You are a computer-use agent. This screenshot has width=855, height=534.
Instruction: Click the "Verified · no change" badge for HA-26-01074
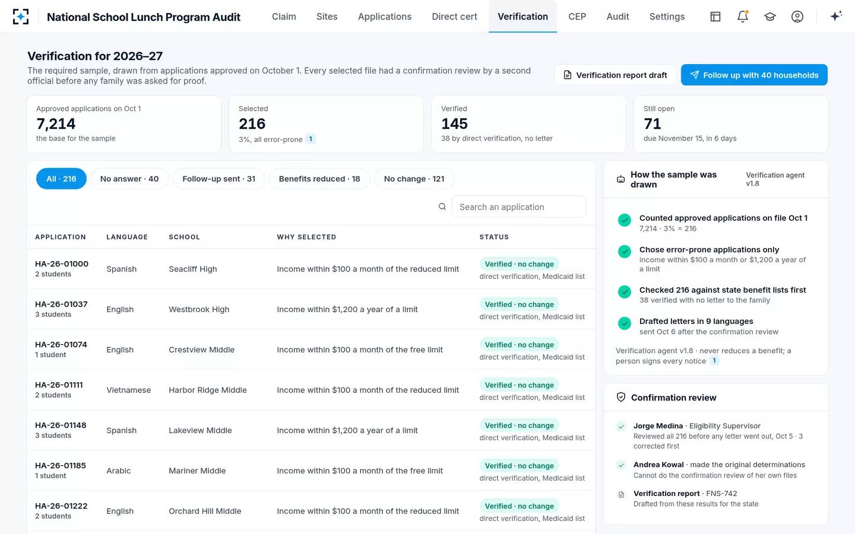(519, 345)
